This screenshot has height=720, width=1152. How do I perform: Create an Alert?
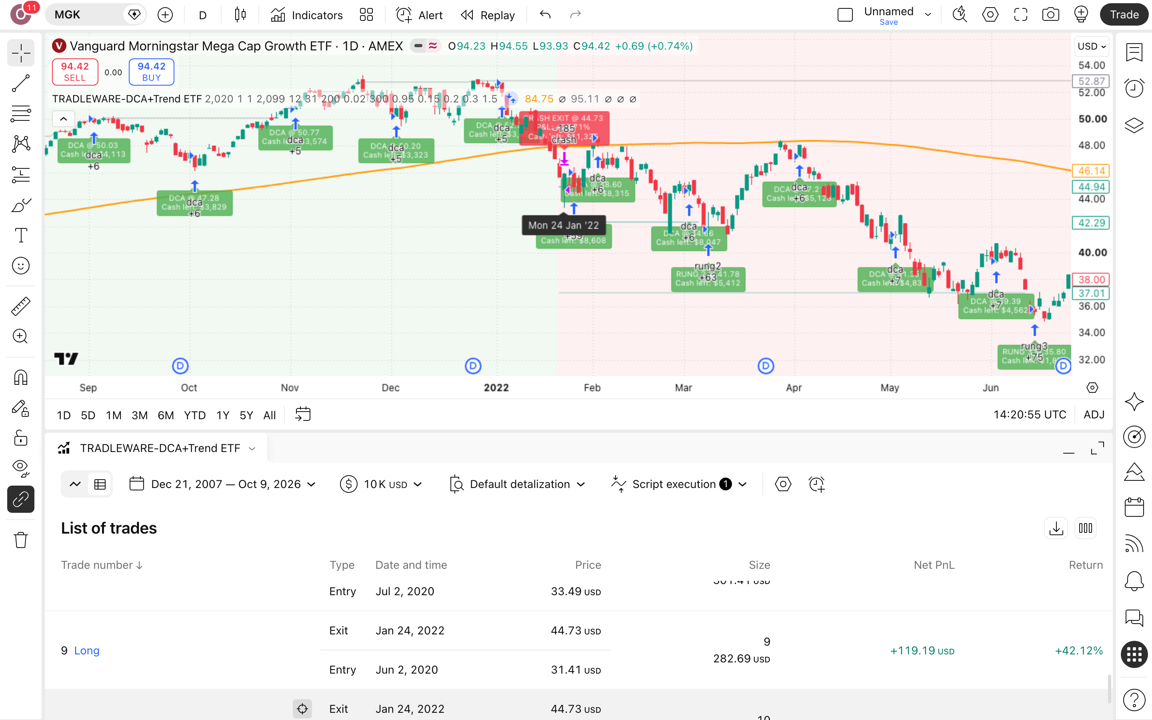pos(419,15)
